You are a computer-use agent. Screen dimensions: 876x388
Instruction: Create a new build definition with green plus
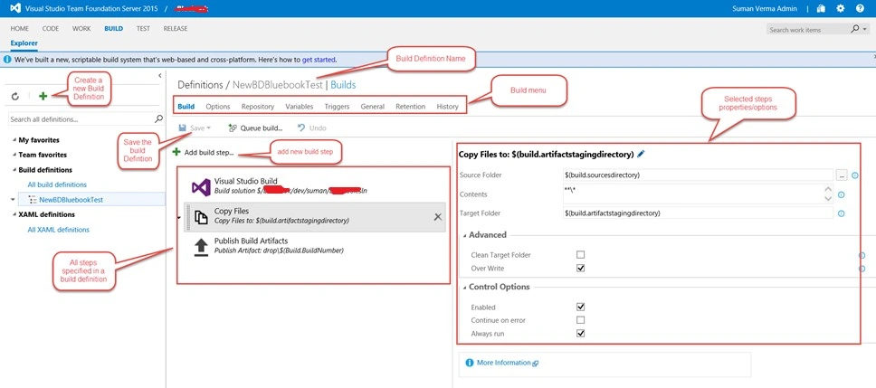43,96
